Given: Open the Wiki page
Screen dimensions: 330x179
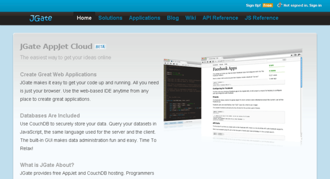Looking at the screenshot, I should pos(190,18).
